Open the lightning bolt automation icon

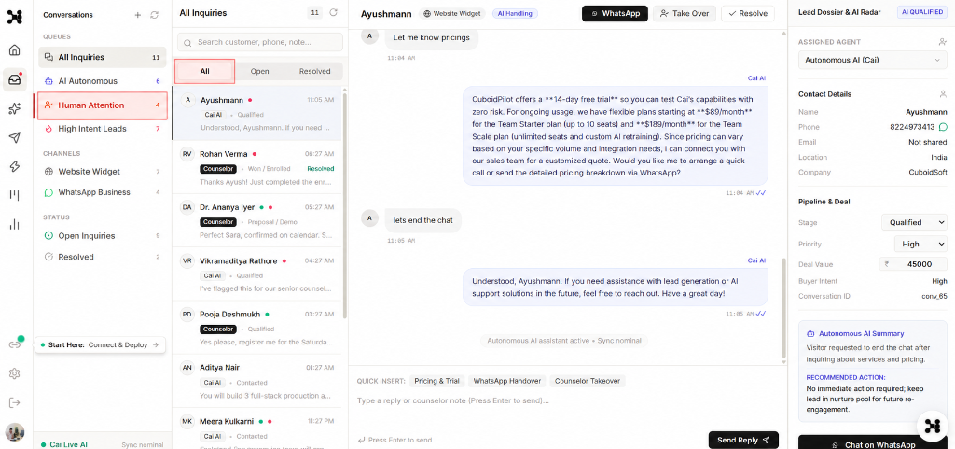[15, 166]
